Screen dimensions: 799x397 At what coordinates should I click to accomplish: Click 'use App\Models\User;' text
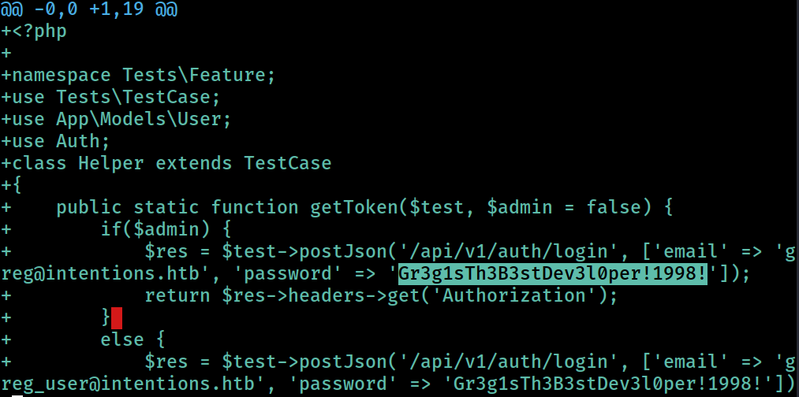(x=121, y=119)
